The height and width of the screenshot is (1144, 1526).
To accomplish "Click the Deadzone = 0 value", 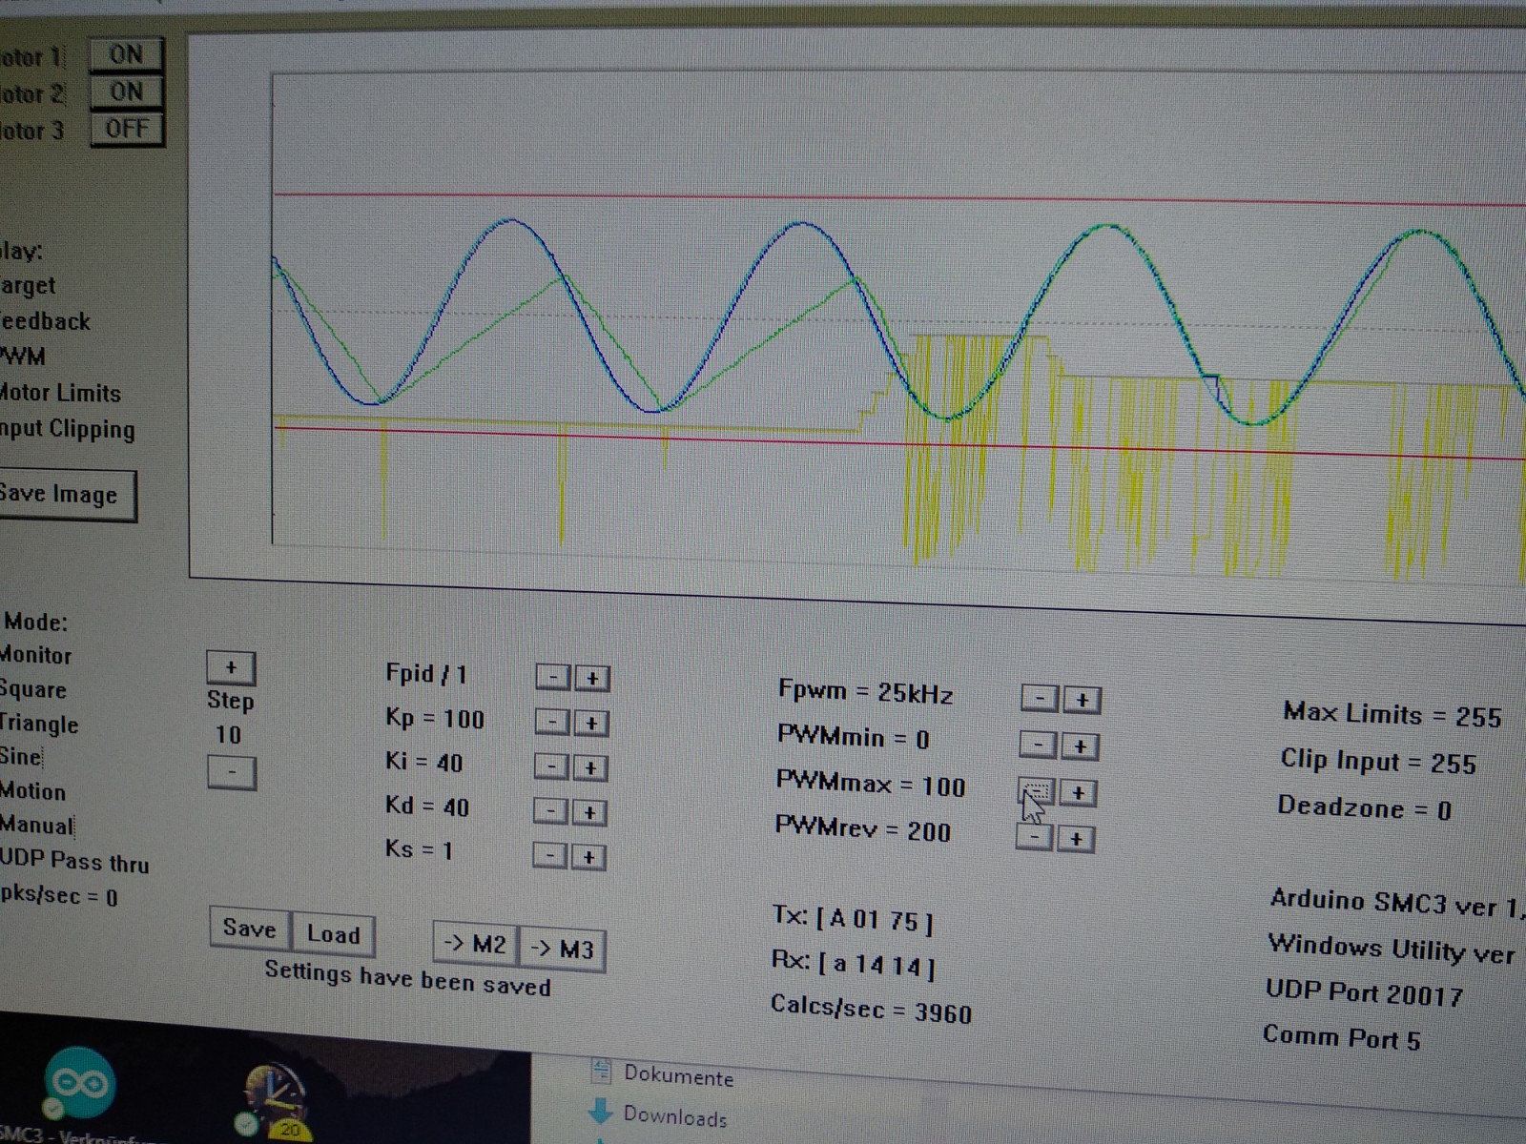I will click(1365, 807).
